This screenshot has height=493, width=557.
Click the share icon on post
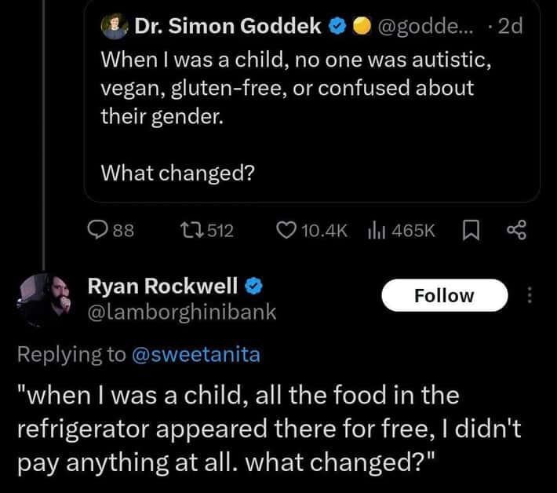point(516,229)
